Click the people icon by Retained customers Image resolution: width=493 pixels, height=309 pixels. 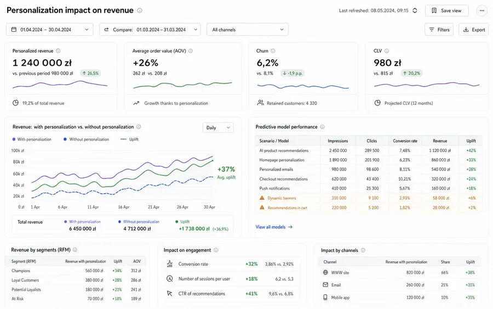pyautogui.click(x=260, y=103)
